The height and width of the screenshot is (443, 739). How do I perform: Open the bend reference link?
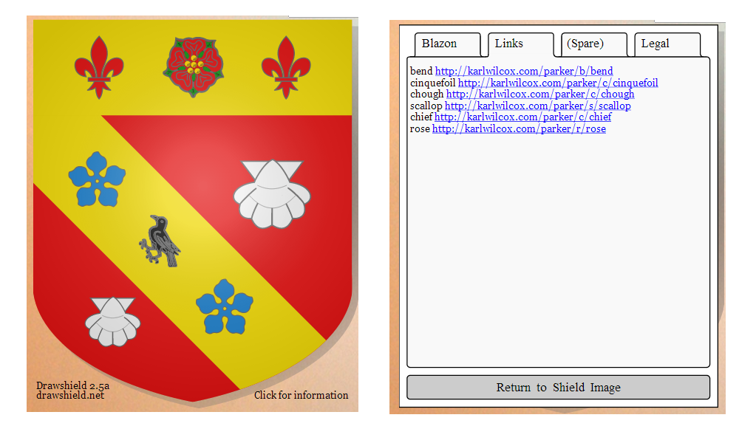[x=523, y=71]
